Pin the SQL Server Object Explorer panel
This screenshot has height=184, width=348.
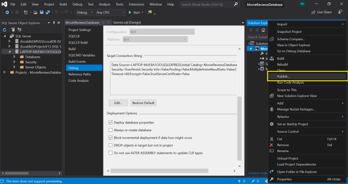click(54, 23)
